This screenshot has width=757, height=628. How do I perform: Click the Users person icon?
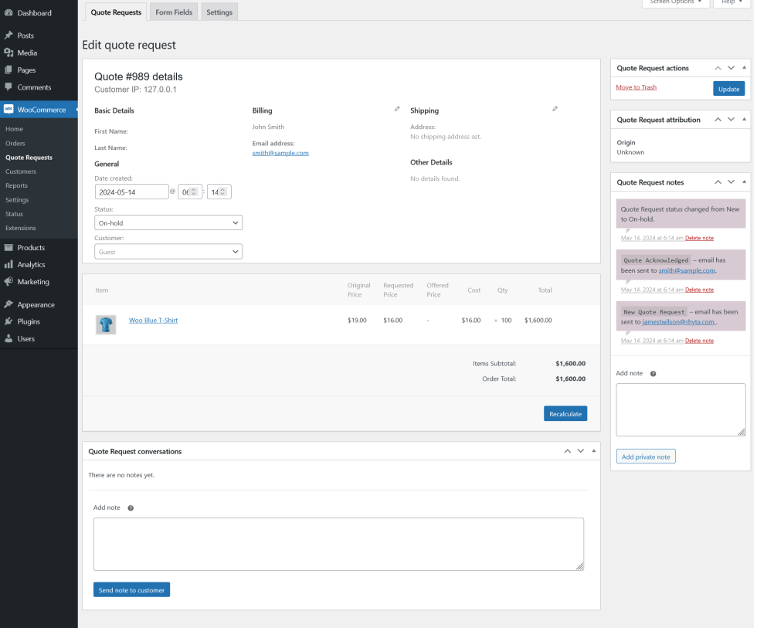pos(8,339)
